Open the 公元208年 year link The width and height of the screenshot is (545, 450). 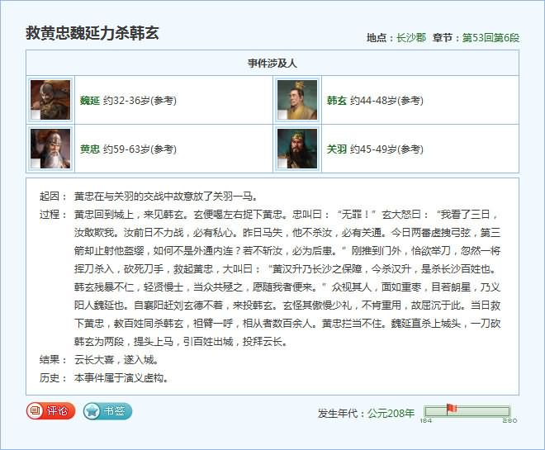(x=391, y=413)
